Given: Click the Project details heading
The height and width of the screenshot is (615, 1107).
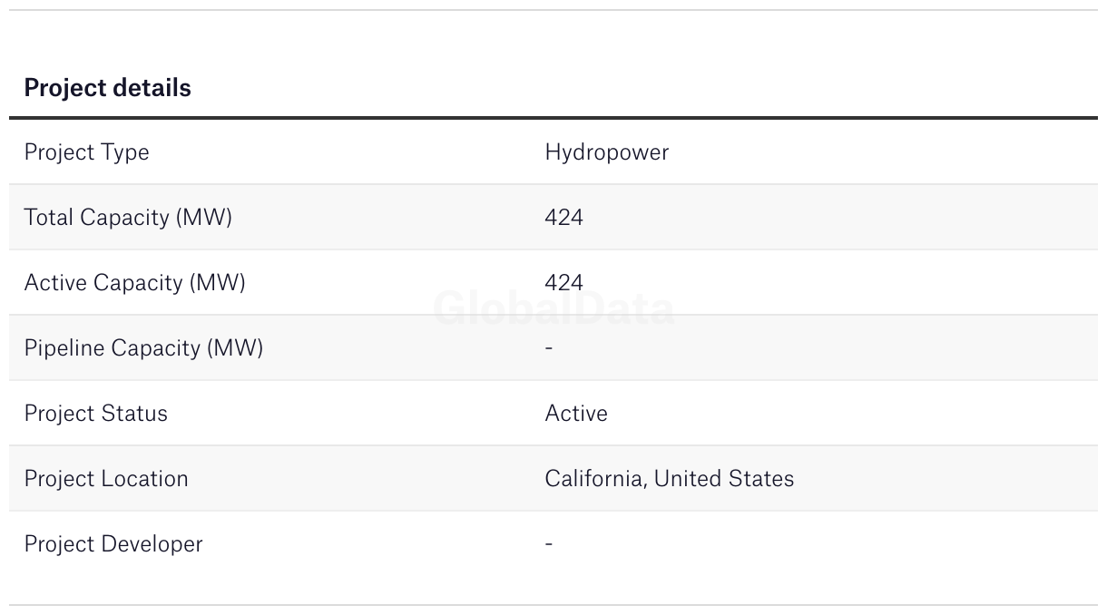Looking at the screenshot, I should tap(107, 88).
